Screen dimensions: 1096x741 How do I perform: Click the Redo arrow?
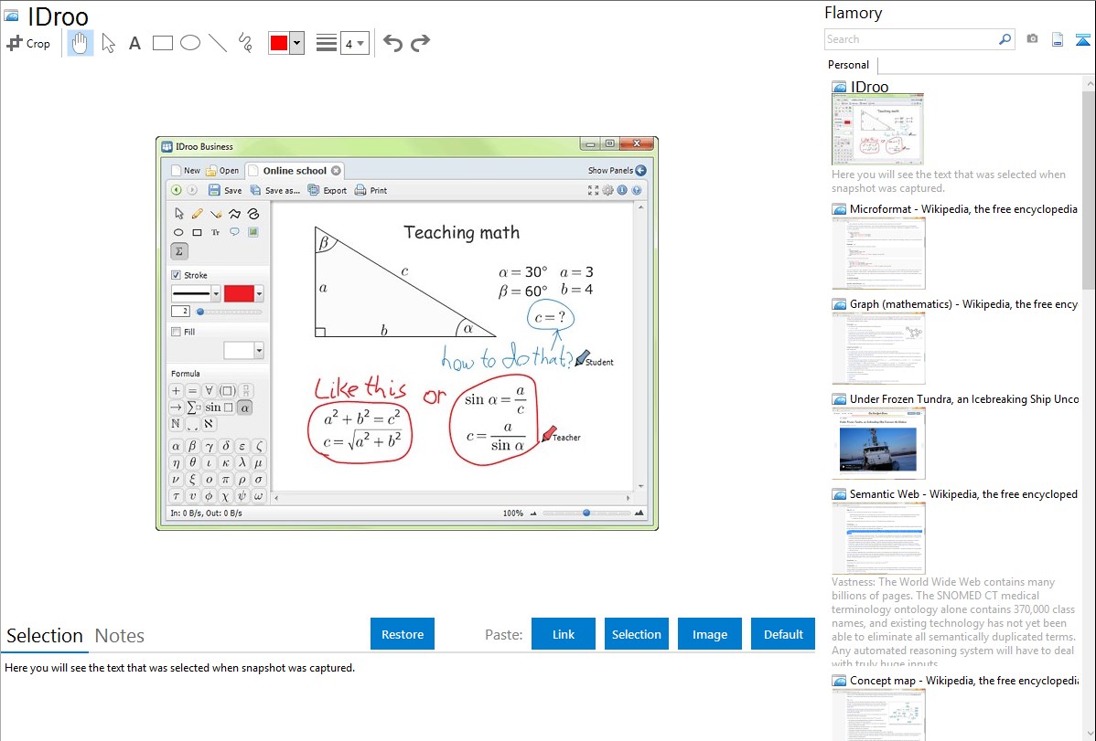420,43
